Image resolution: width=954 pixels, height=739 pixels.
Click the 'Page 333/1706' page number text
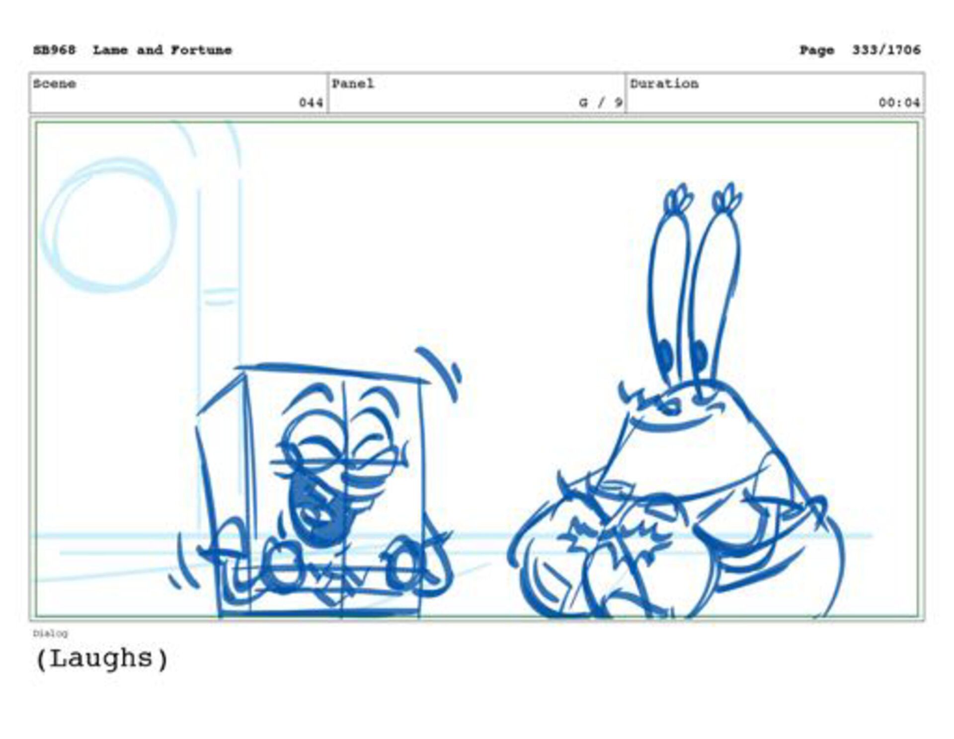click(x=860, y=50)
